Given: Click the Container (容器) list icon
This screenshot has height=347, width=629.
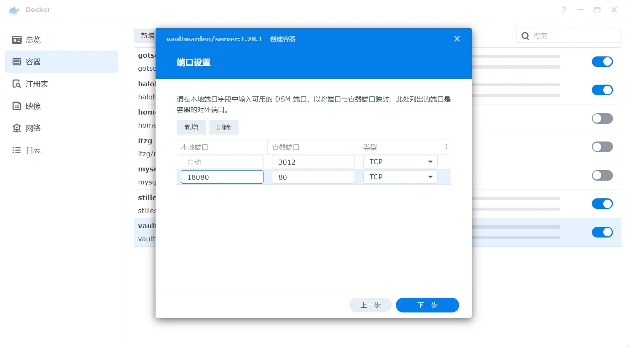Looking at the screenshot, I should click(x=17, y=62).
